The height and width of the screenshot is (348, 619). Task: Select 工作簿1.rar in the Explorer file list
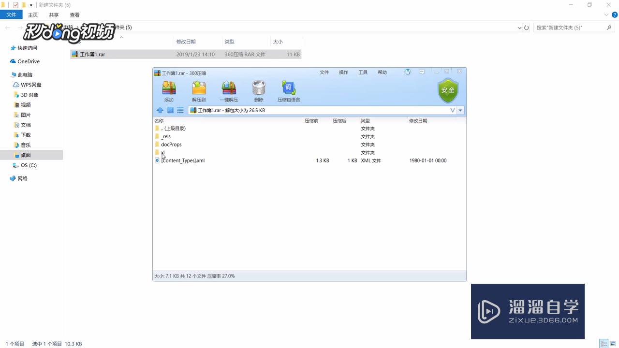coord(186,55)
